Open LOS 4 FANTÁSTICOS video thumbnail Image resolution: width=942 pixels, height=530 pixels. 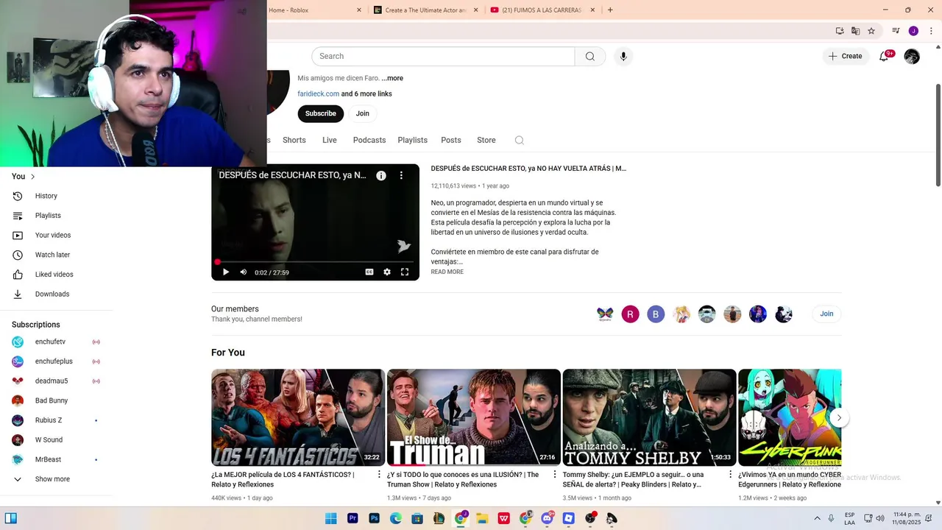coord(298,417)
